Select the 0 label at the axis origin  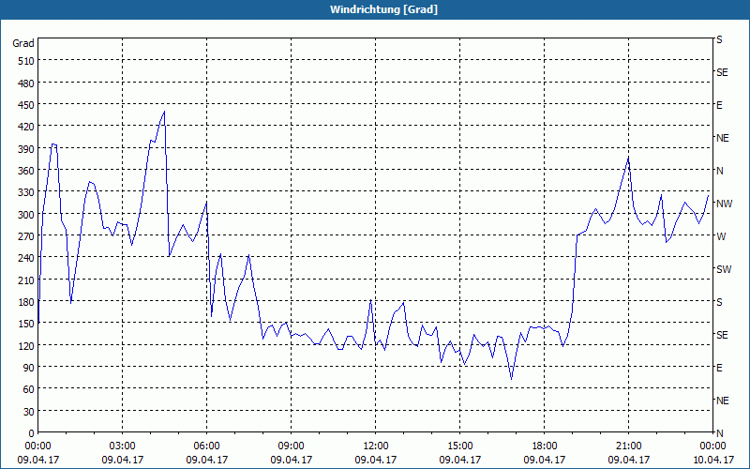pos(32,433)
